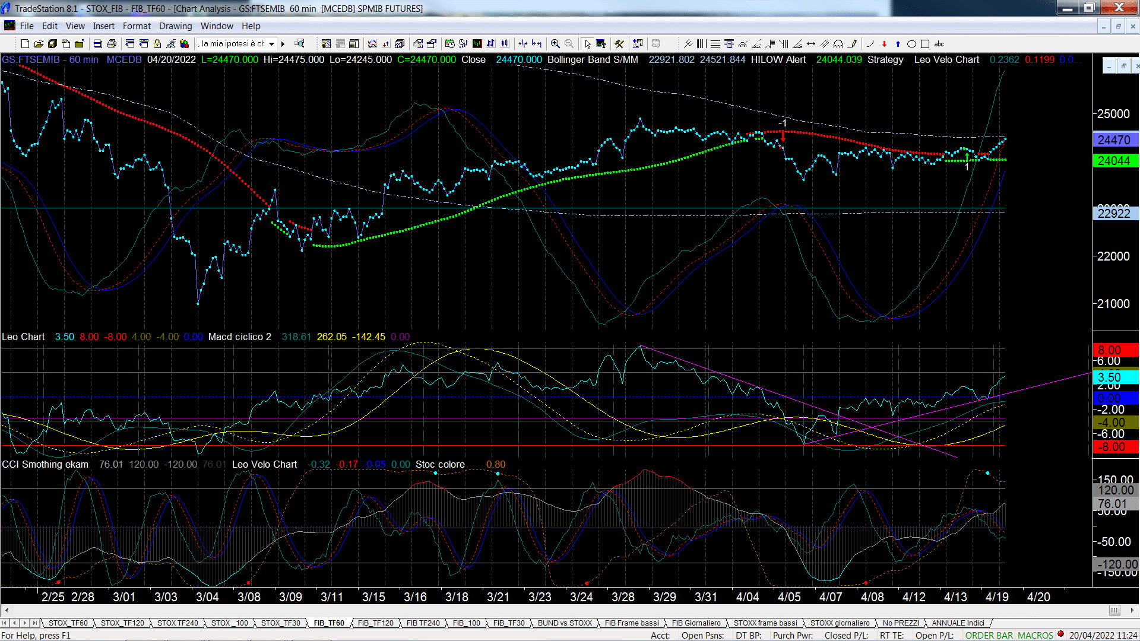Click the horizontal scrollbar right arrow
The image size is (1140, 641).
(x=1132, y=610)
